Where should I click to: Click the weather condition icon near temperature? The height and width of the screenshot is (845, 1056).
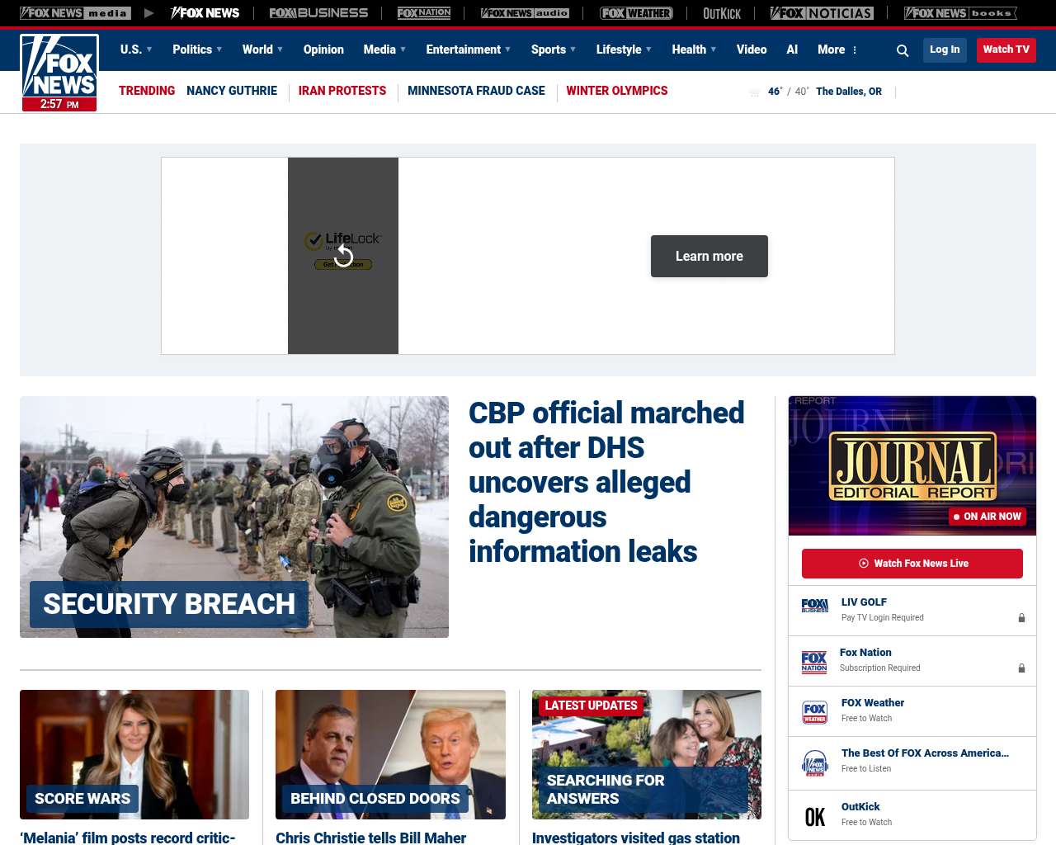[x=754, y=92]
